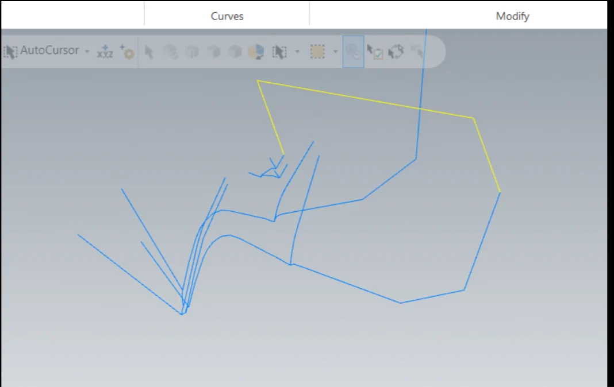Select the tan window selection rectangle icon
Image resolution: width=614 pixels, height=387 pixels.
317,52
